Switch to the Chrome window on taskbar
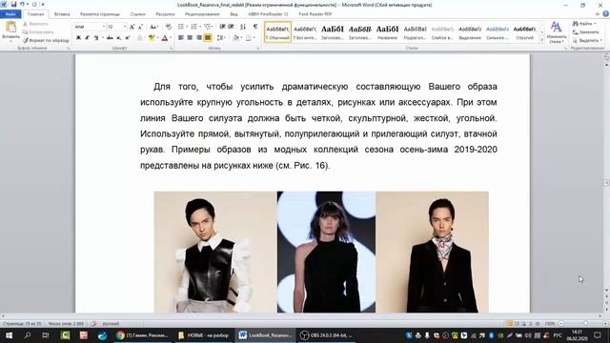610x343 pixels. coord(142,335)
